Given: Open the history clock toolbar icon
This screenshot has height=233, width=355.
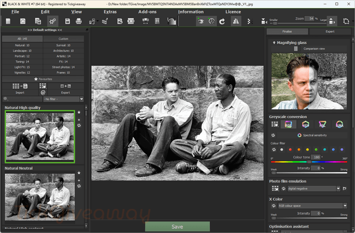Looking at the screenshot, I should point(23,21).
